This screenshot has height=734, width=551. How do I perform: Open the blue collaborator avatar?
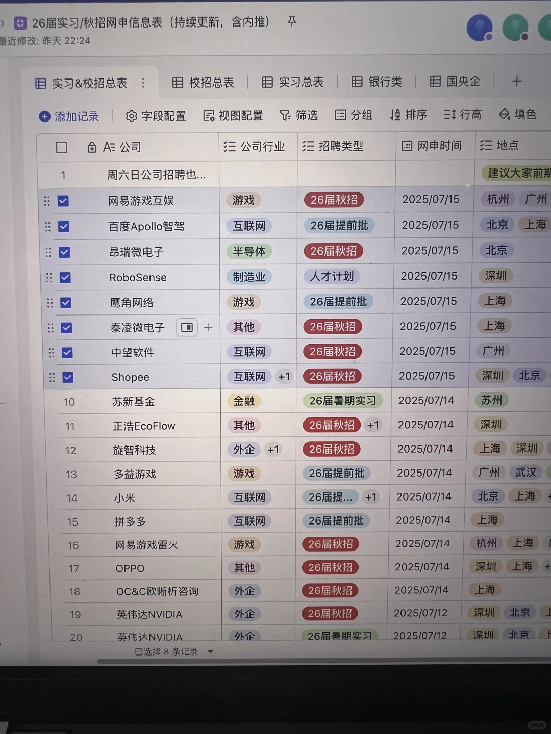pos(480,28)
